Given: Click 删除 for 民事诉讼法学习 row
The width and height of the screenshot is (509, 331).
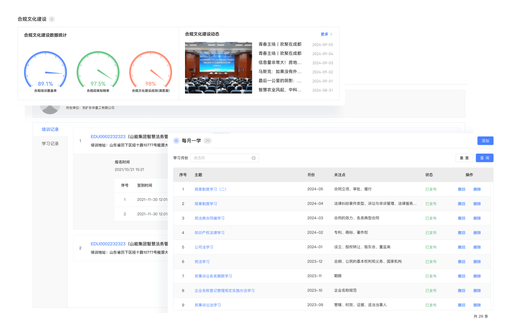Looking at the screenshot, I should [477, 305].
